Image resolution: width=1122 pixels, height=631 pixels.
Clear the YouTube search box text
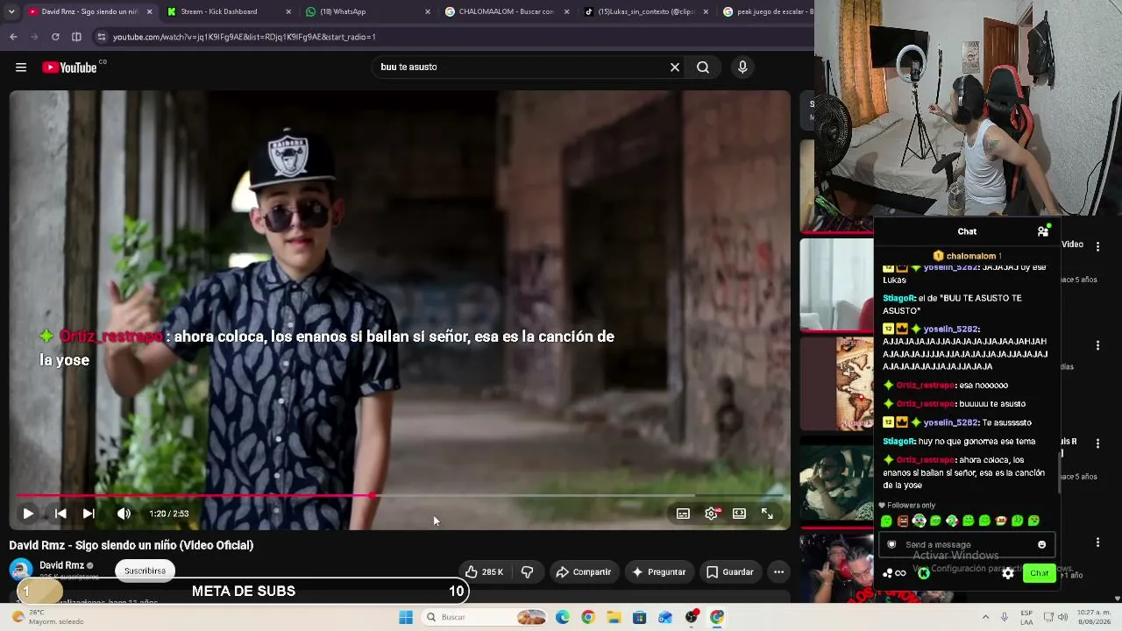(x=675, y=67)
